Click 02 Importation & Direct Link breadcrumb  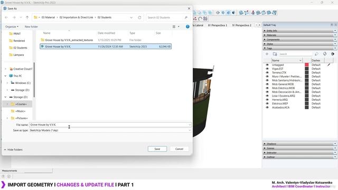76,17
